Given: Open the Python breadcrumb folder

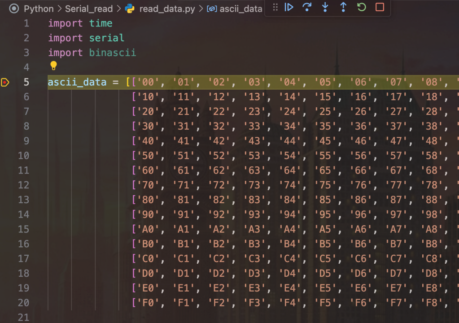Looking at the screenshot, I should [x=39, y=9].
